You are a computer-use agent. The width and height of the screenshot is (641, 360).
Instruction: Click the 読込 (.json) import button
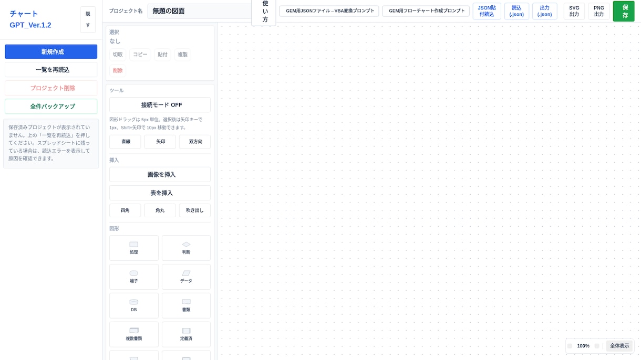[516, 11]
